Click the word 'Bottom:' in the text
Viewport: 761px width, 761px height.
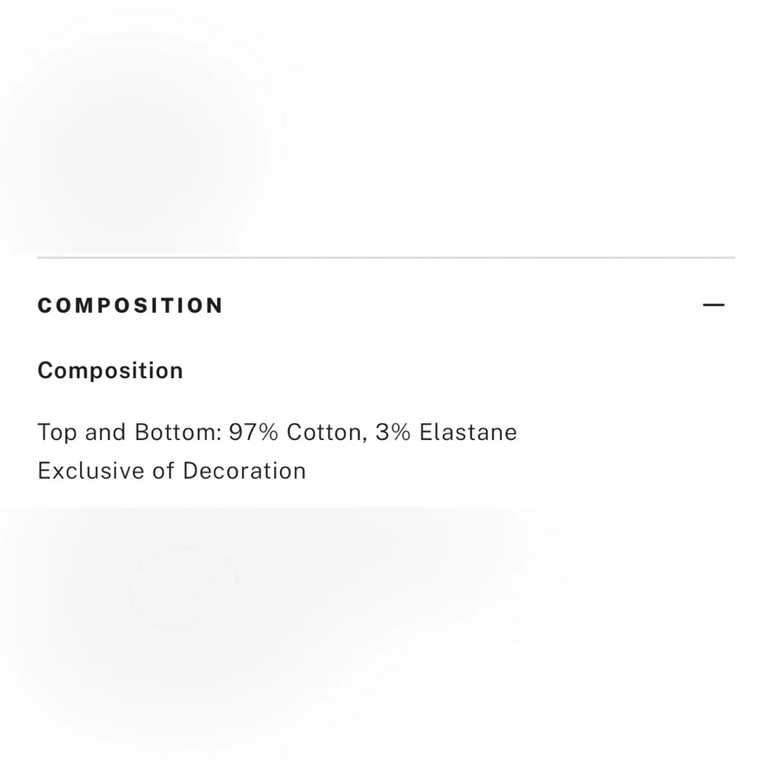178,432
